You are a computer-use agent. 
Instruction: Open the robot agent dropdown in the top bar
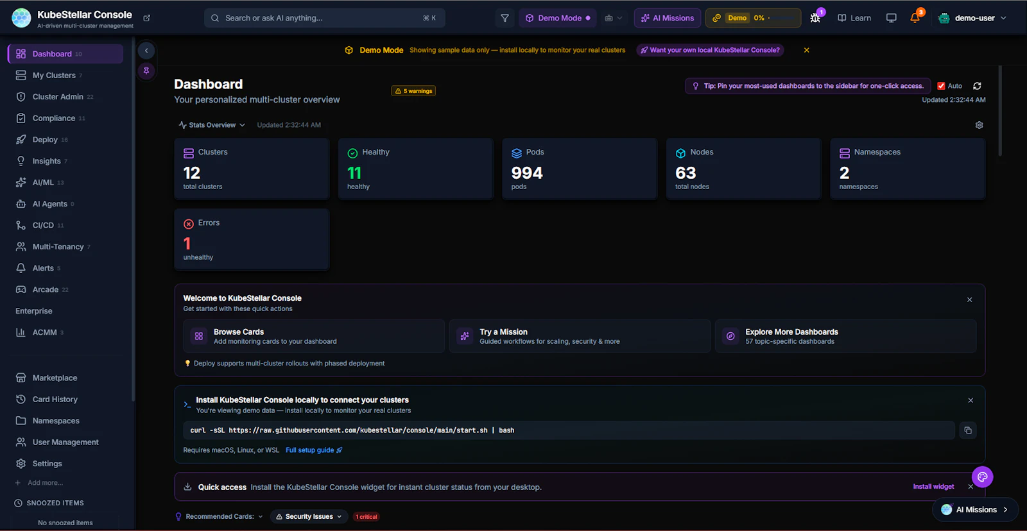613,18
